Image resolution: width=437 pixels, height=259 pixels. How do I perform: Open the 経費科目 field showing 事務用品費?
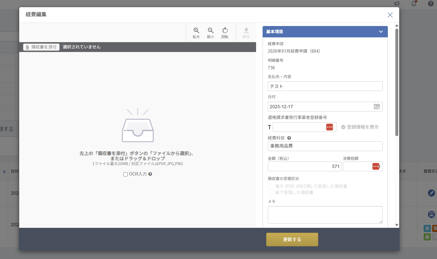[x=325, y=146]
